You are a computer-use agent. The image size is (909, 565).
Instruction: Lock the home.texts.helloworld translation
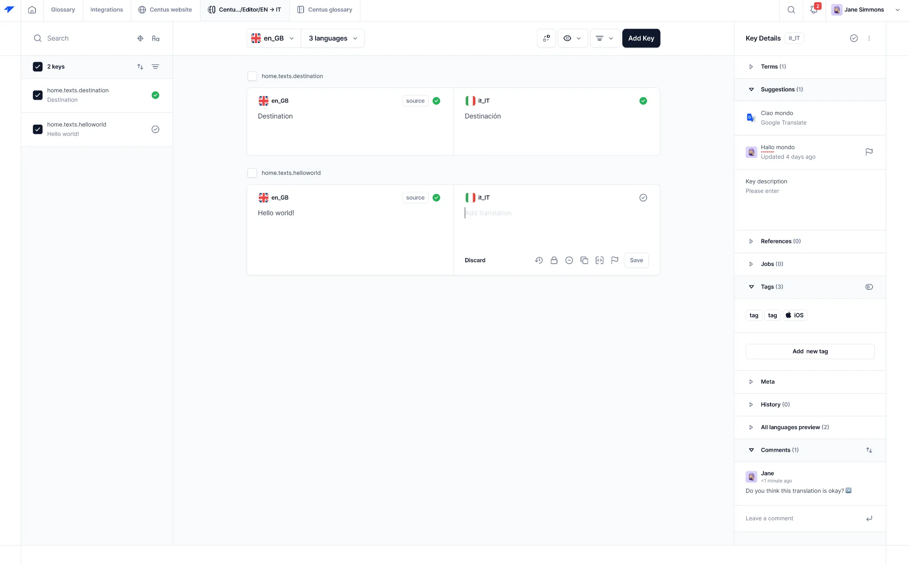coord(554,260)
